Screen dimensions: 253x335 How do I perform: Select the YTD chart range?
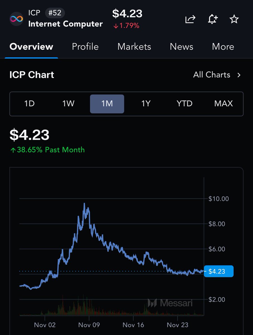click(x=184, y=104)
